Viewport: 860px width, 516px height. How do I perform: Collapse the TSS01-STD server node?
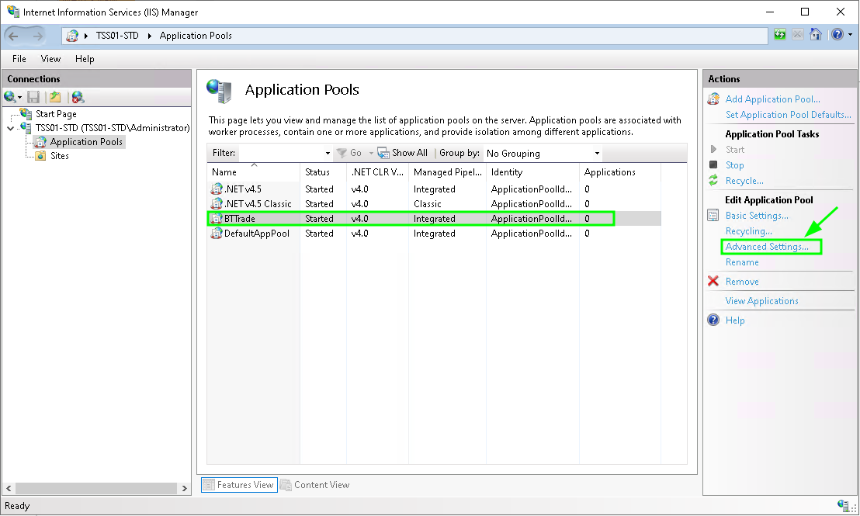pos(10,128)
